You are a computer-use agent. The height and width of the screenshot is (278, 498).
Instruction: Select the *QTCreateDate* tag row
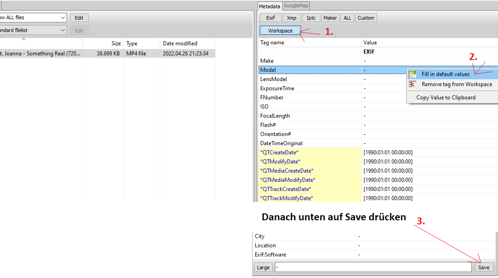click(378, 153)
